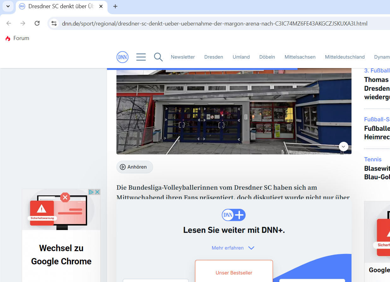
Task: Open the Newsletter menu item
Action: tap(183, 57)
